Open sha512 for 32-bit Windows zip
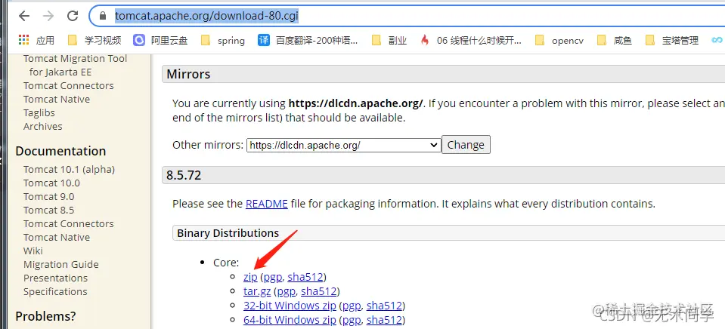The height and width of the screenshot is (329, 725). coord(384,306)
